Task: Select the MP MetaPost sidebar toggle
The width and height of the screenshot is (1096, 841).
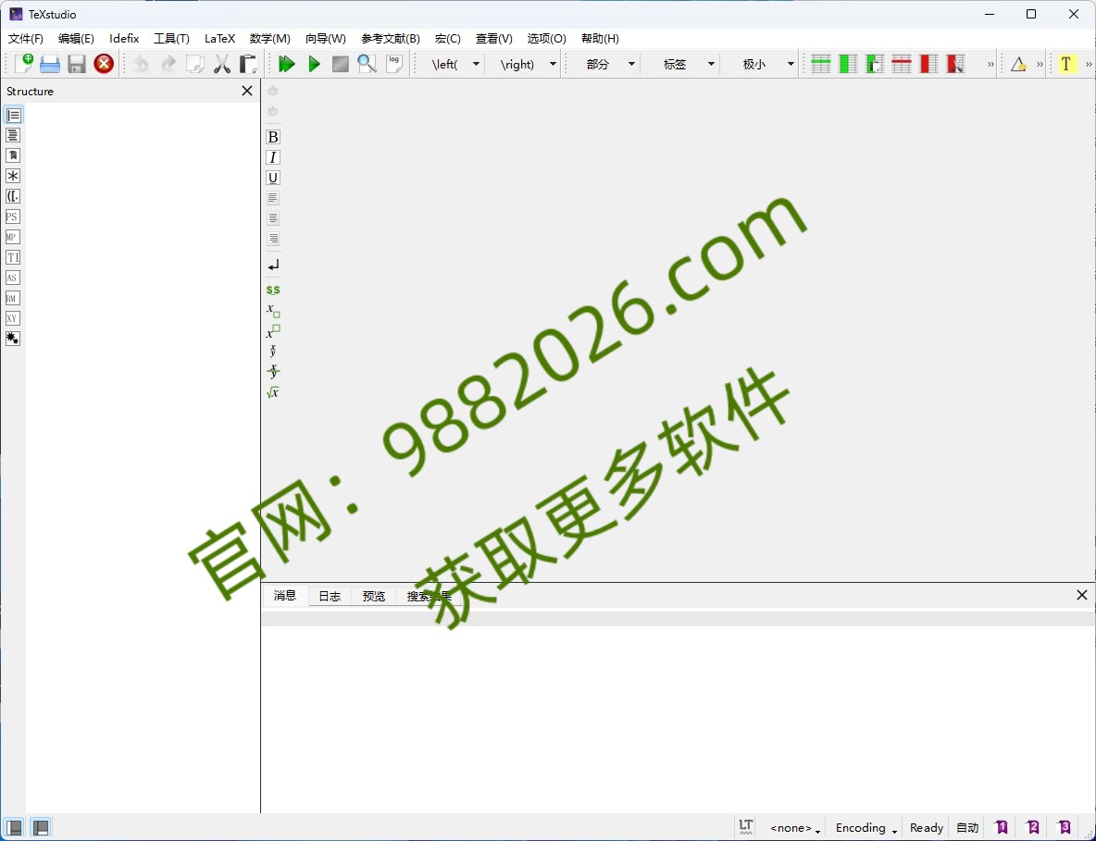Action: (x=13, y=237)
